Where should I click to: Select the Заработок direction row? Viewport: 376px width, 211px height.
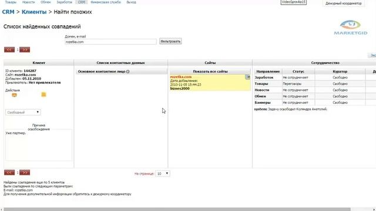(315, 77)
